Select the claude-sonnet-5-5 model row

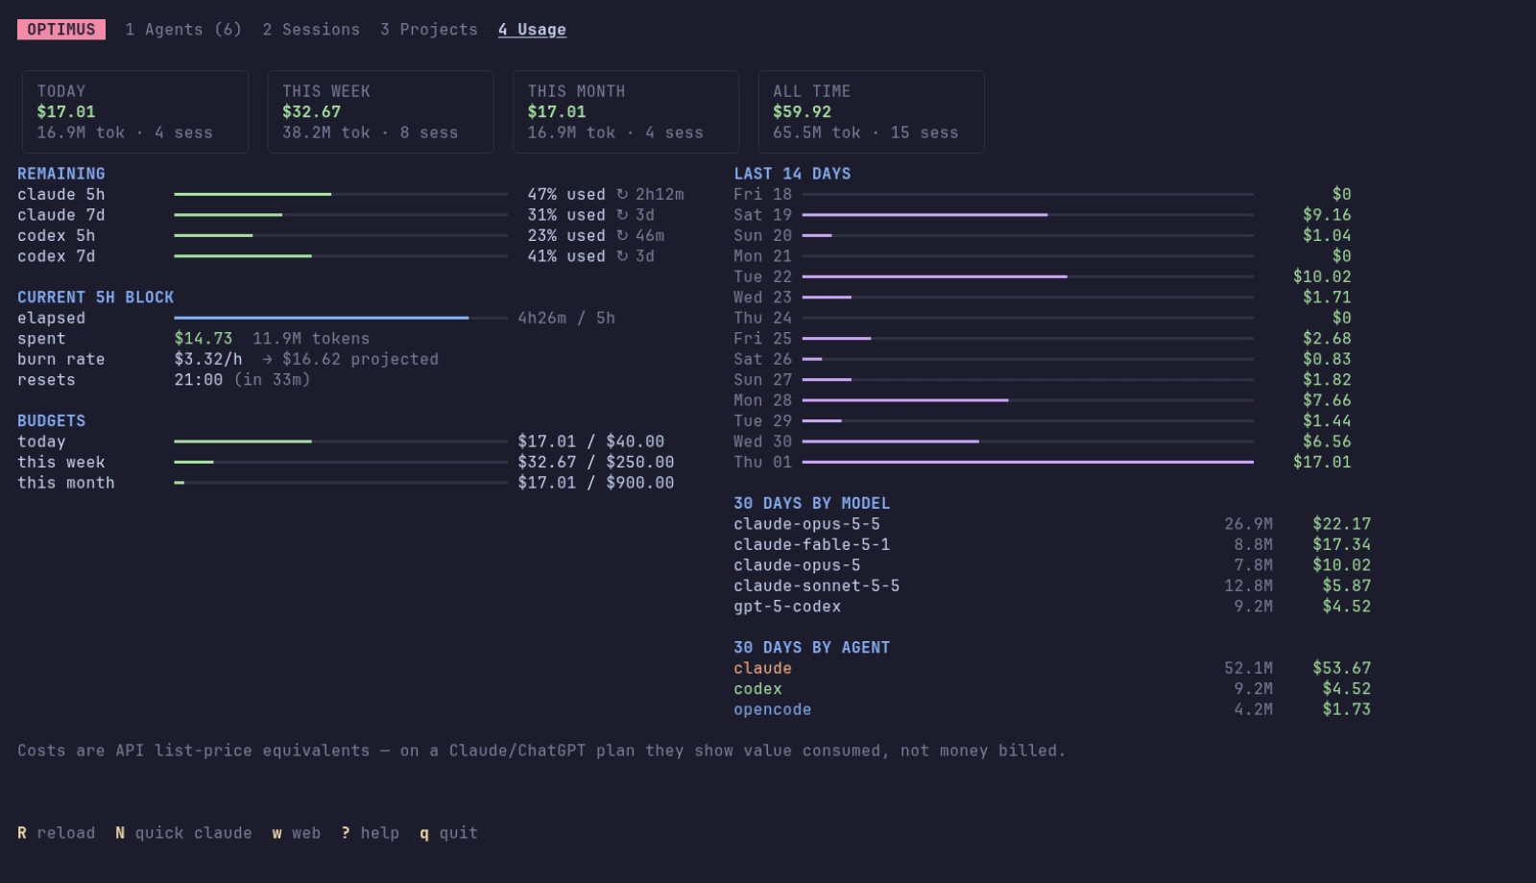[x=1052, y=585]
